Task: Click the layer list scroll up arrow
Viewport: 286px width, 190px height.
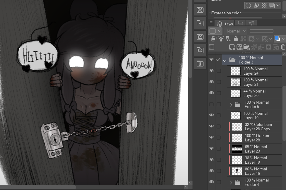Action: [284, 54]
